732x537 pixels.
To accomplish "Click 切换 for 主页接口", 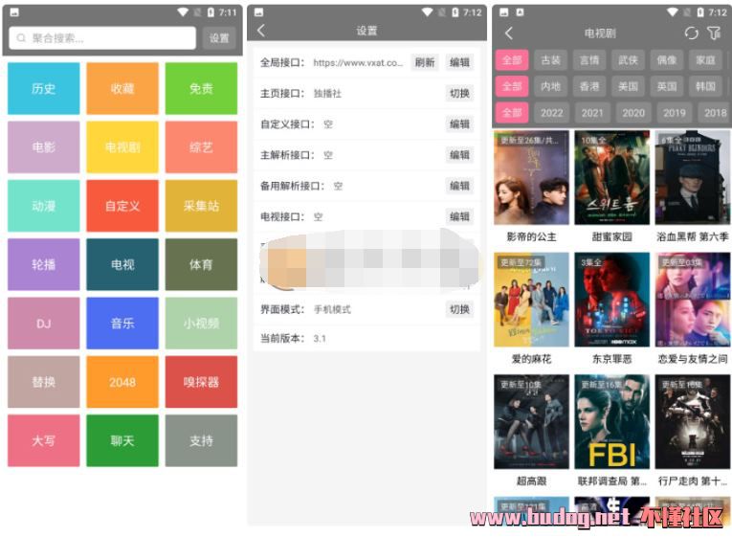I will [459, 94].
